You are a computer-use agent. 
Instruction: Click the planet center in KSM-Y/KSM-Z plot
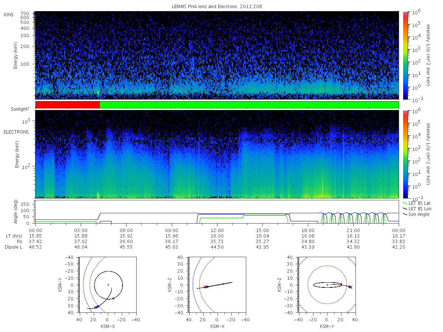[x=327, y=285]
